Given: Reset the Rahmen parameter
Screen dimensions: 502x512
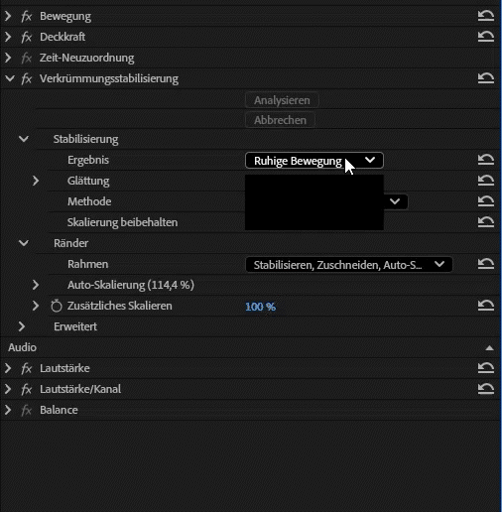Looking at the screenshot, I should tap(486, 264).
